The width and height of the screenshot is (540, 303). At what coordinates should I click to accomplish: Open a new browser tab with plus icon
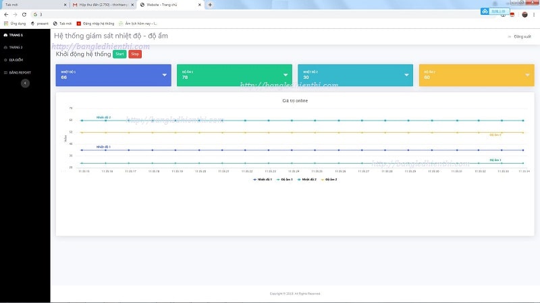pos(210,5)
